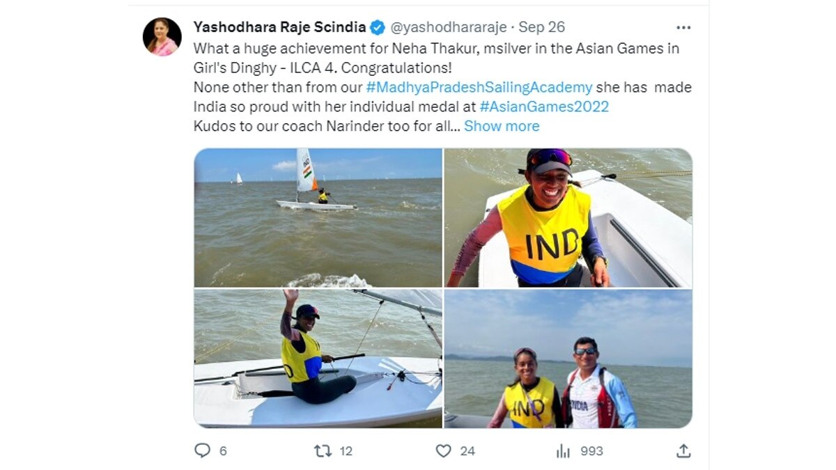Open the photo of sailor with coach
Image resolution: width=836 pixels, height=470 pixels.
568,359
